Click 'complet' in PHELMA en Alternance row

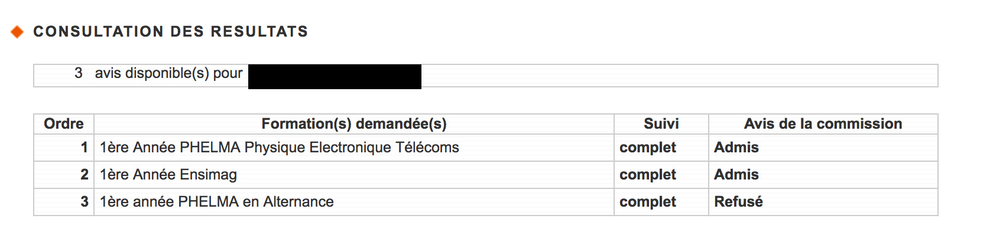point(647,202)
